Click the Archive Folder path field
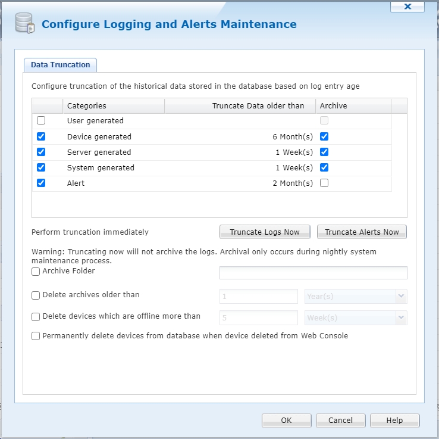 (313, 273)
